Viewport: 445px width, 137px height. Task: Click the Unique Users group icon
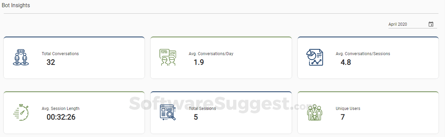click(315, 112)
